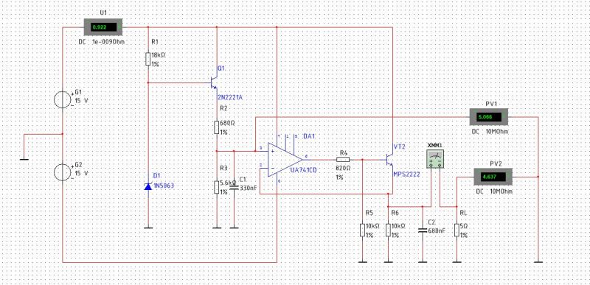Select PV1 voltmeter reading 5.066
Screen dimensions: 590x285
tap(489, 117)
